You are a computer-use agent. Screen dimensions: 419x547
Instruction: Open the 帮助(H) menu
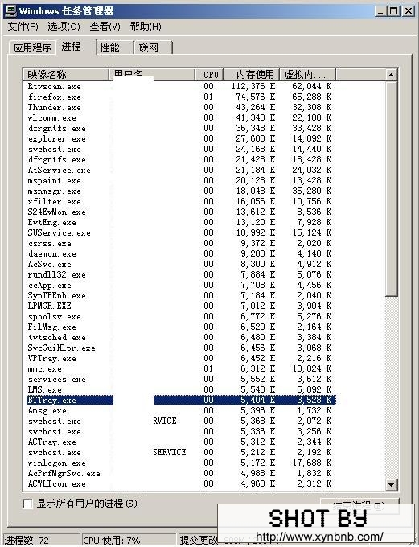pyautogui.click(x=146, y=27)
